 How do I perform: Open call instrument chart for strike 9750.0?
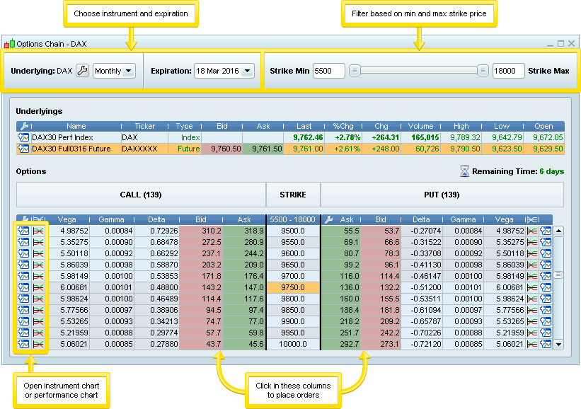pyautogui.click(x=23, y=287)
